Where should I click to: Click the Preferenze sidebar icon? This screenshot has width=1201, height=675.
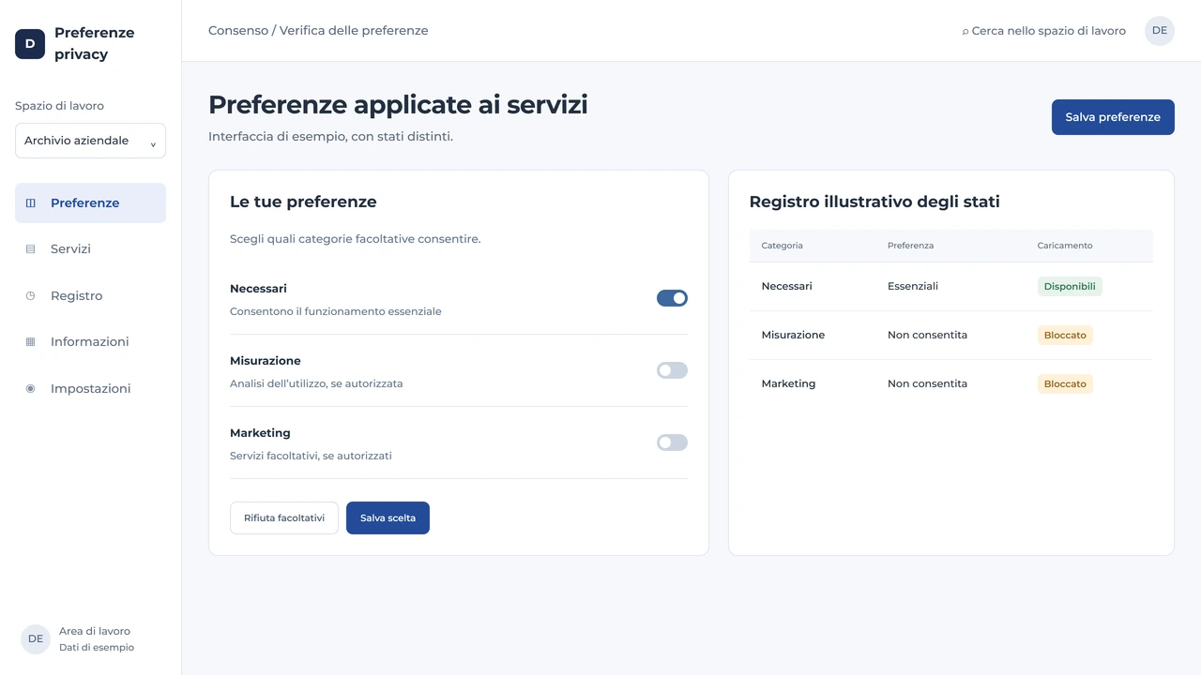click(30, 202)
